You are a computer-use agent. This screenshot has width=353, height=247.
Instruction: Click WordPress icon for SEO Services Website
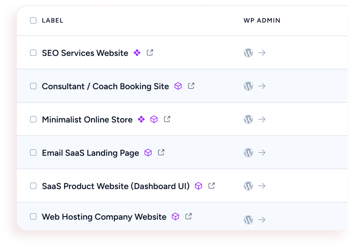click(x=248, y=53)
